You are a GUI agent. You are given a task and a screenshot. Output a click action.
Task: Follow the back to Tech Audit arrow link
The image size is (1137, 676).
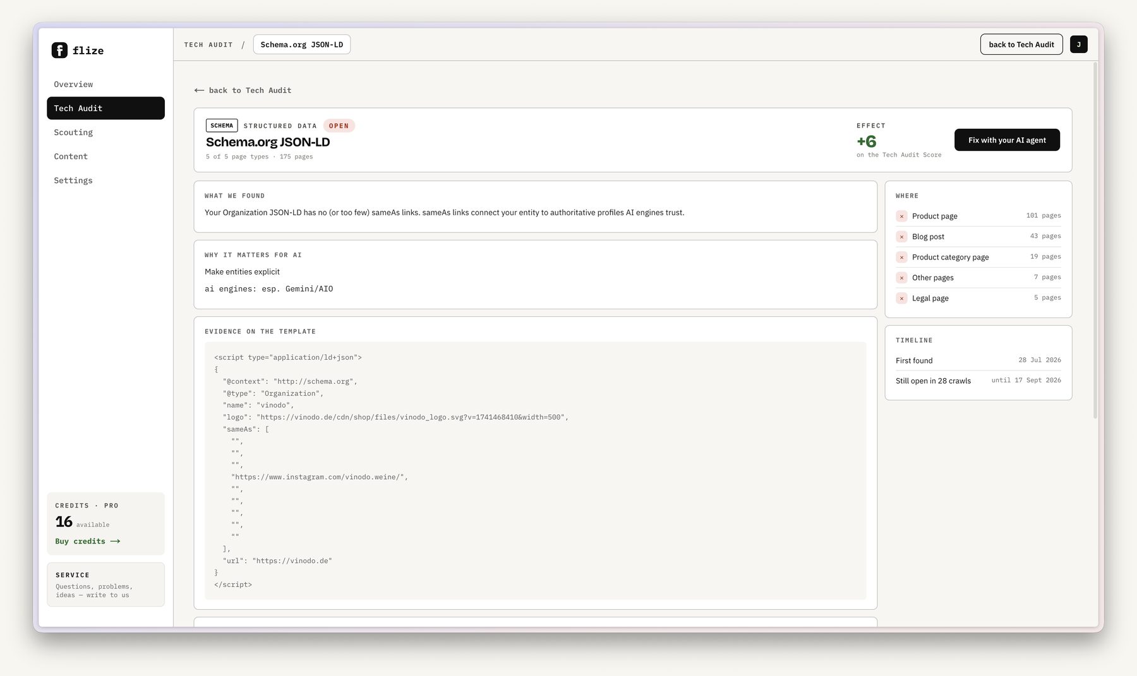[243, 90]
